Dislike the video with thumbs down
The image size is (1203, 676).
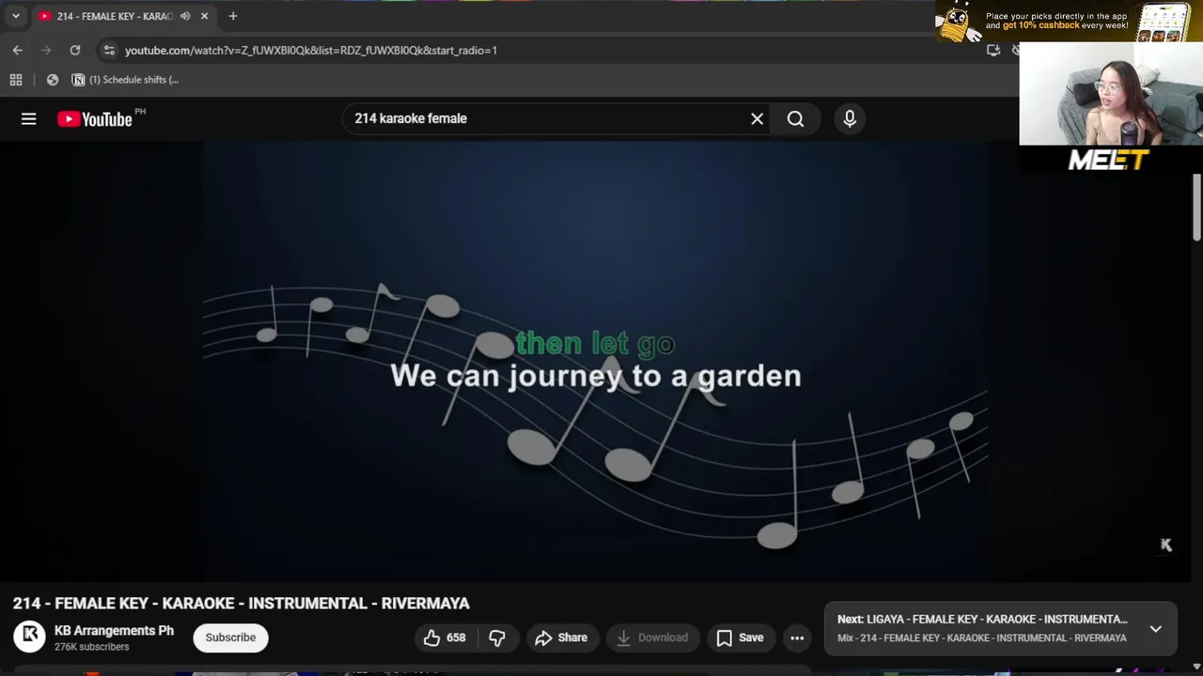[x=497, y=638]
